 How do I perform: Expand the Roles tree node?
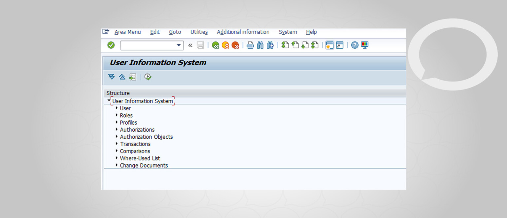point(117,115)
